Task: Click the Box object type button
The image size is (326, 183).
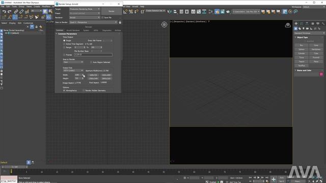Action: pos(302,45)
